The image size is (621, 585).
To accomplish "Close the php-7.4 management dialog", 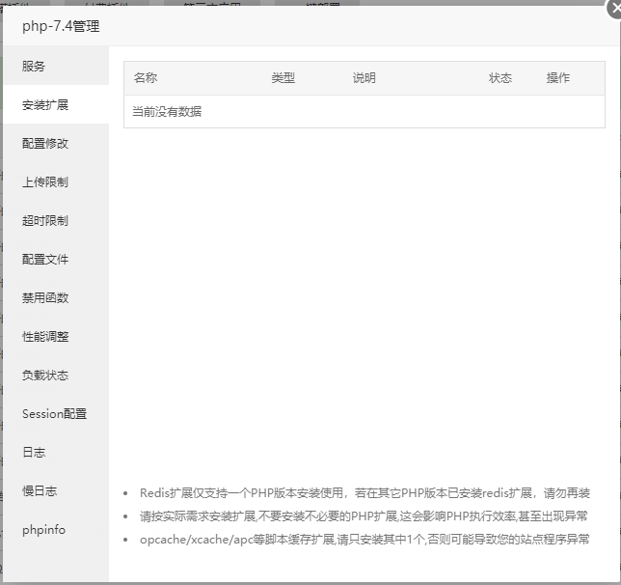I will tap(615, 9).
